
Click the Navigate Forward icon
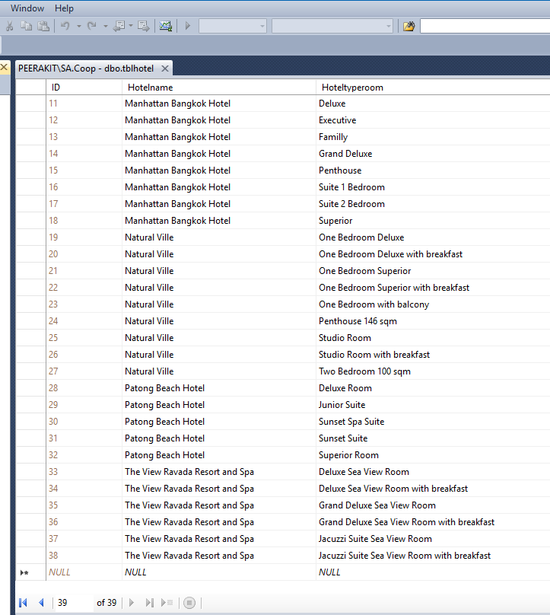pyautogui.click(x=144, y=26)
